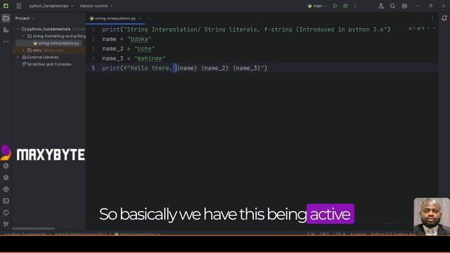
Task: Click the "Kehinde" string on line 4
Action: point(150,58)
